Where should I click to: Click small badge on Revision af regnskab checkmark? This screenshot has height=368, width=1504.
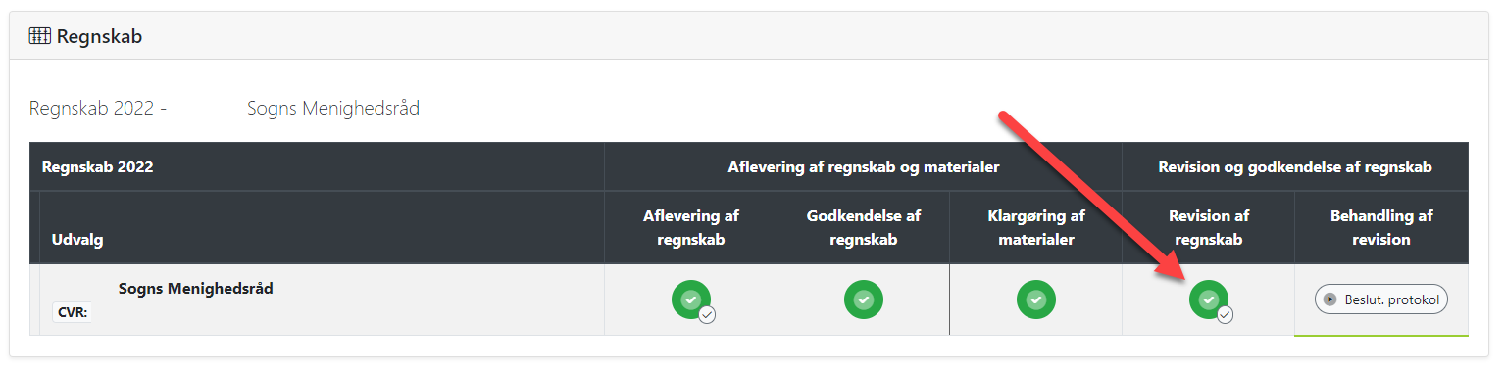tap(1225, 315)
